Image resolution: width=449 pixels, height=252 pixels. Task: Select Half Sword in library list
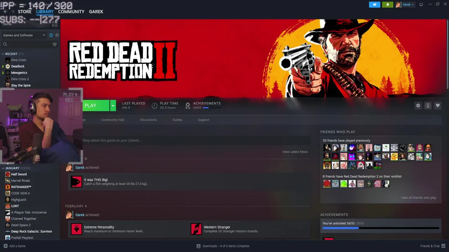[19, 174]
